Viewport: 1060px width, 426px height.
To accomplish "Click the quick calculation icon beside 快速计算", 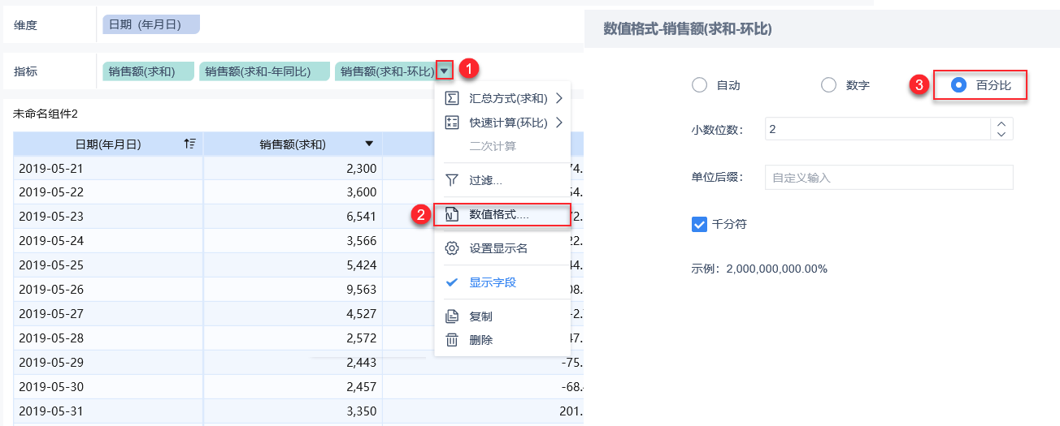I will click(452, 123).
